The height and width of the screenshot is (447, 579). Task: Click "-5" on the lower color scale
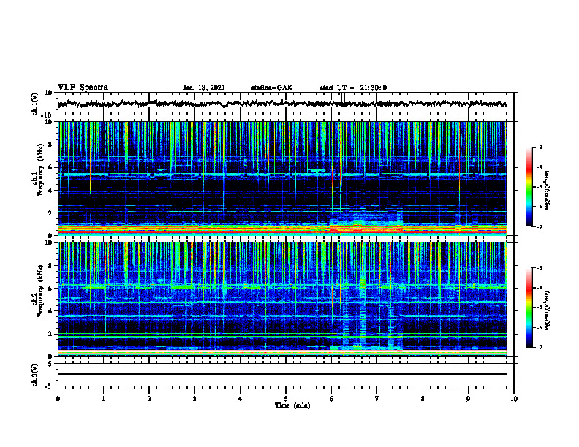(x=539, y=307)
